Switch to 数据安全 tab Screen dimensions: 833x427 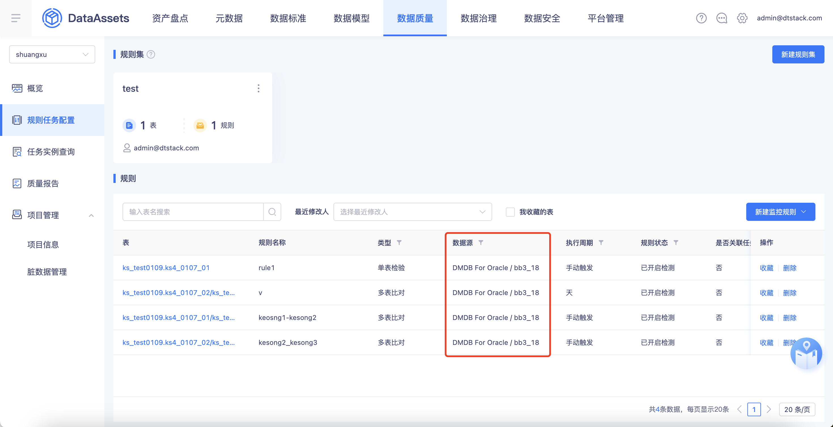(542, 18)
